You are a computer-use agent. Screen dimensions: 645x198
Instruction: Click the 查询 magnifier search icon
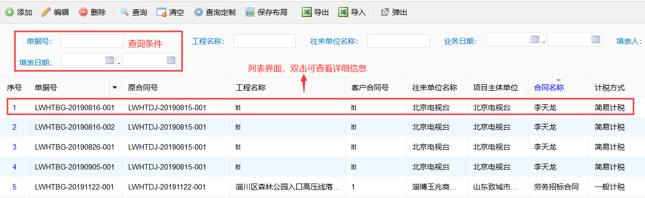click(x=124, y=12)
